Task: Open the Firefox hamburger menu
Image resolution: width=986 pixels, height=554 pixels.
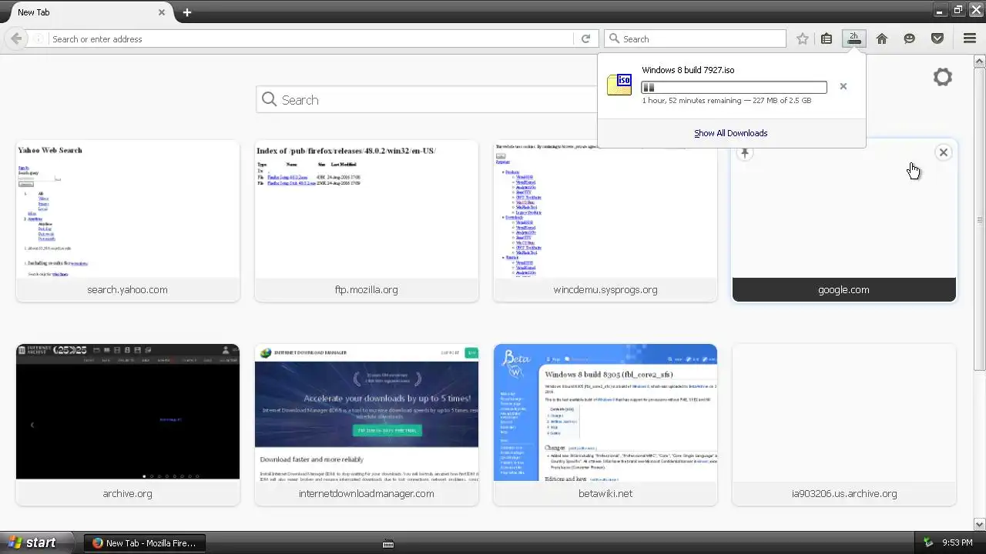Action: click(970, 38)
